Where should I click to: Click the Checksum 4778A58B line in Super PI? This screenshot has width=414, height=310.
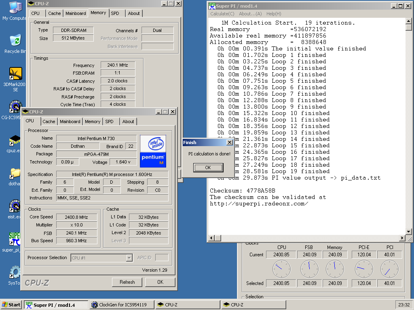(243, 191)
